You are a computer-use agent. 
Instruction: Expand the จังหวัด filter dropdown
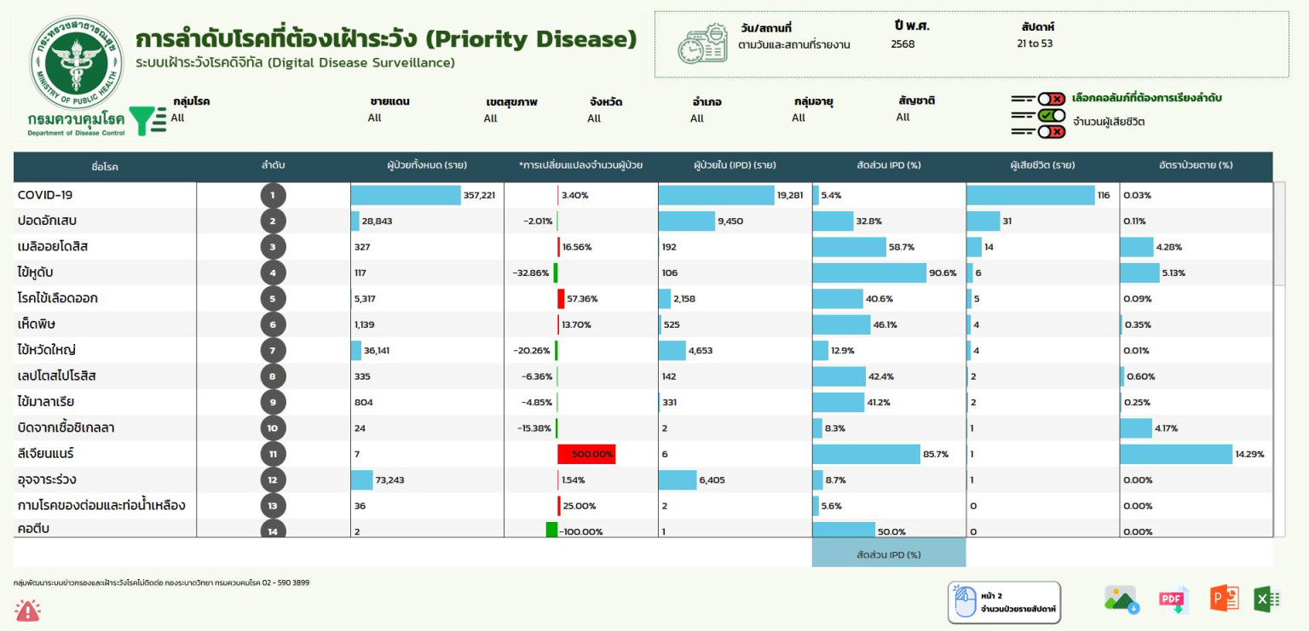[x=594, y=118]
